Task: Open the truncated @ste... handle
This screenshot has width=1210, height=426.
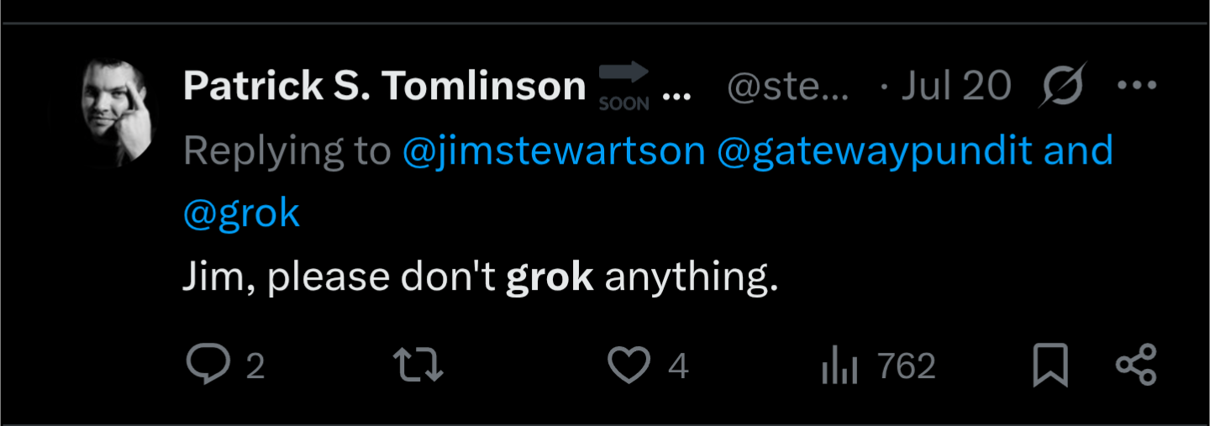Action: pyautogui.click(x=788, y=87)
